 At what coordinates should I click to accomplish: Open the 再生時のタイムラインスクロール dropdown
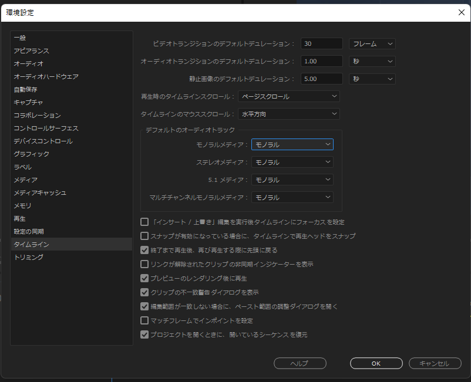tap(288, 96)
